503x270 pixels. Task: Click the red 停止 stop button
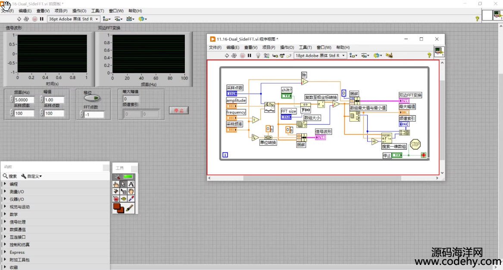click(x=179, y=110)
